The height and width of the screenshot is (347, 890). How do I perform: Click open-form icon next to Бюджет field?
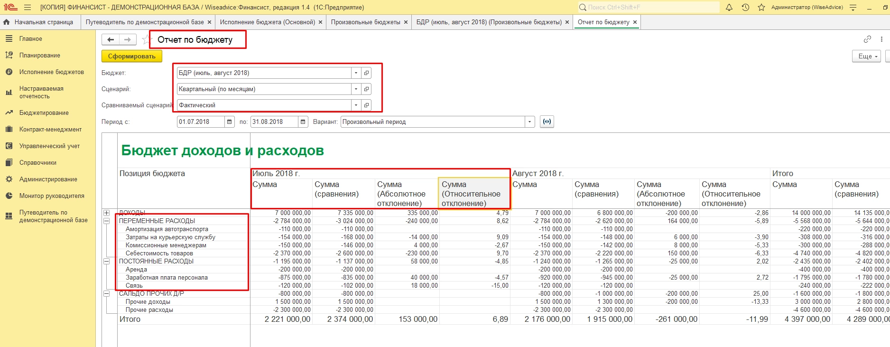(366, 73)
